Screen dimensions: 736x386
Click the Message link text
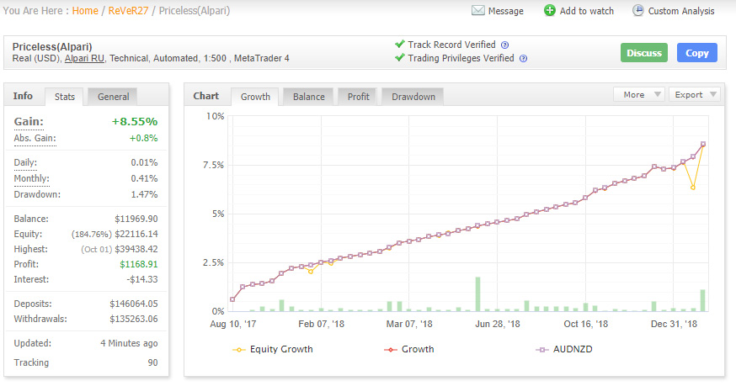pyautogui.click(x=505, y=11)
